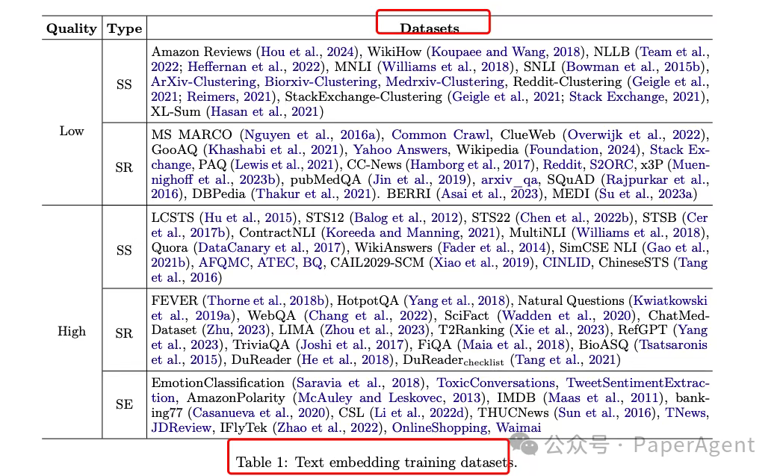Click the Li et al., 2022d reference
This screenshot has width=780, height=476.
[421, 413]
